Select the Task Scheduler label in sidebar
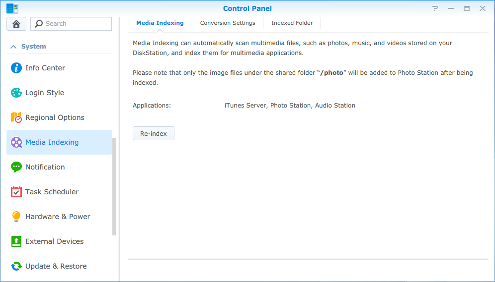Viewport: 495px width, 282px height. [52, 192]
